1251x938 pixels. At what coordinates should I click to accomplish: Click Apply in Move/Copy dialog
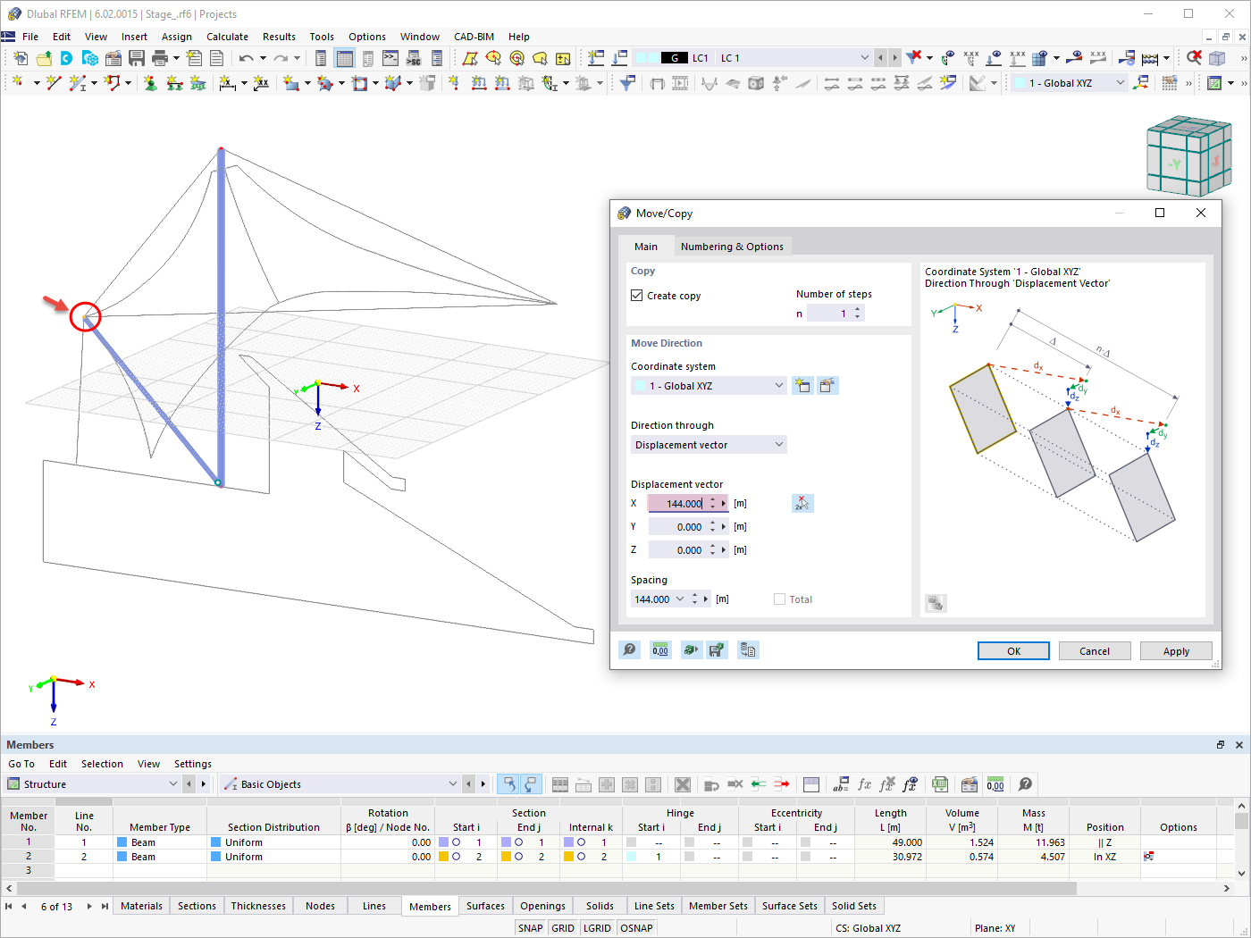click(1176, 651)
